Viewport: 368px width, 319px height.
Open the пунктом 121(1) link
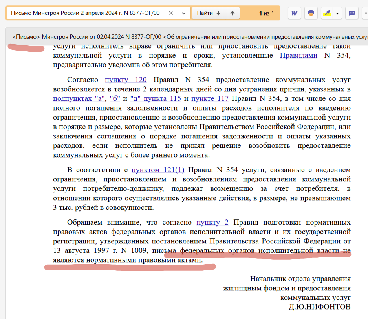[x=157, y=170]
